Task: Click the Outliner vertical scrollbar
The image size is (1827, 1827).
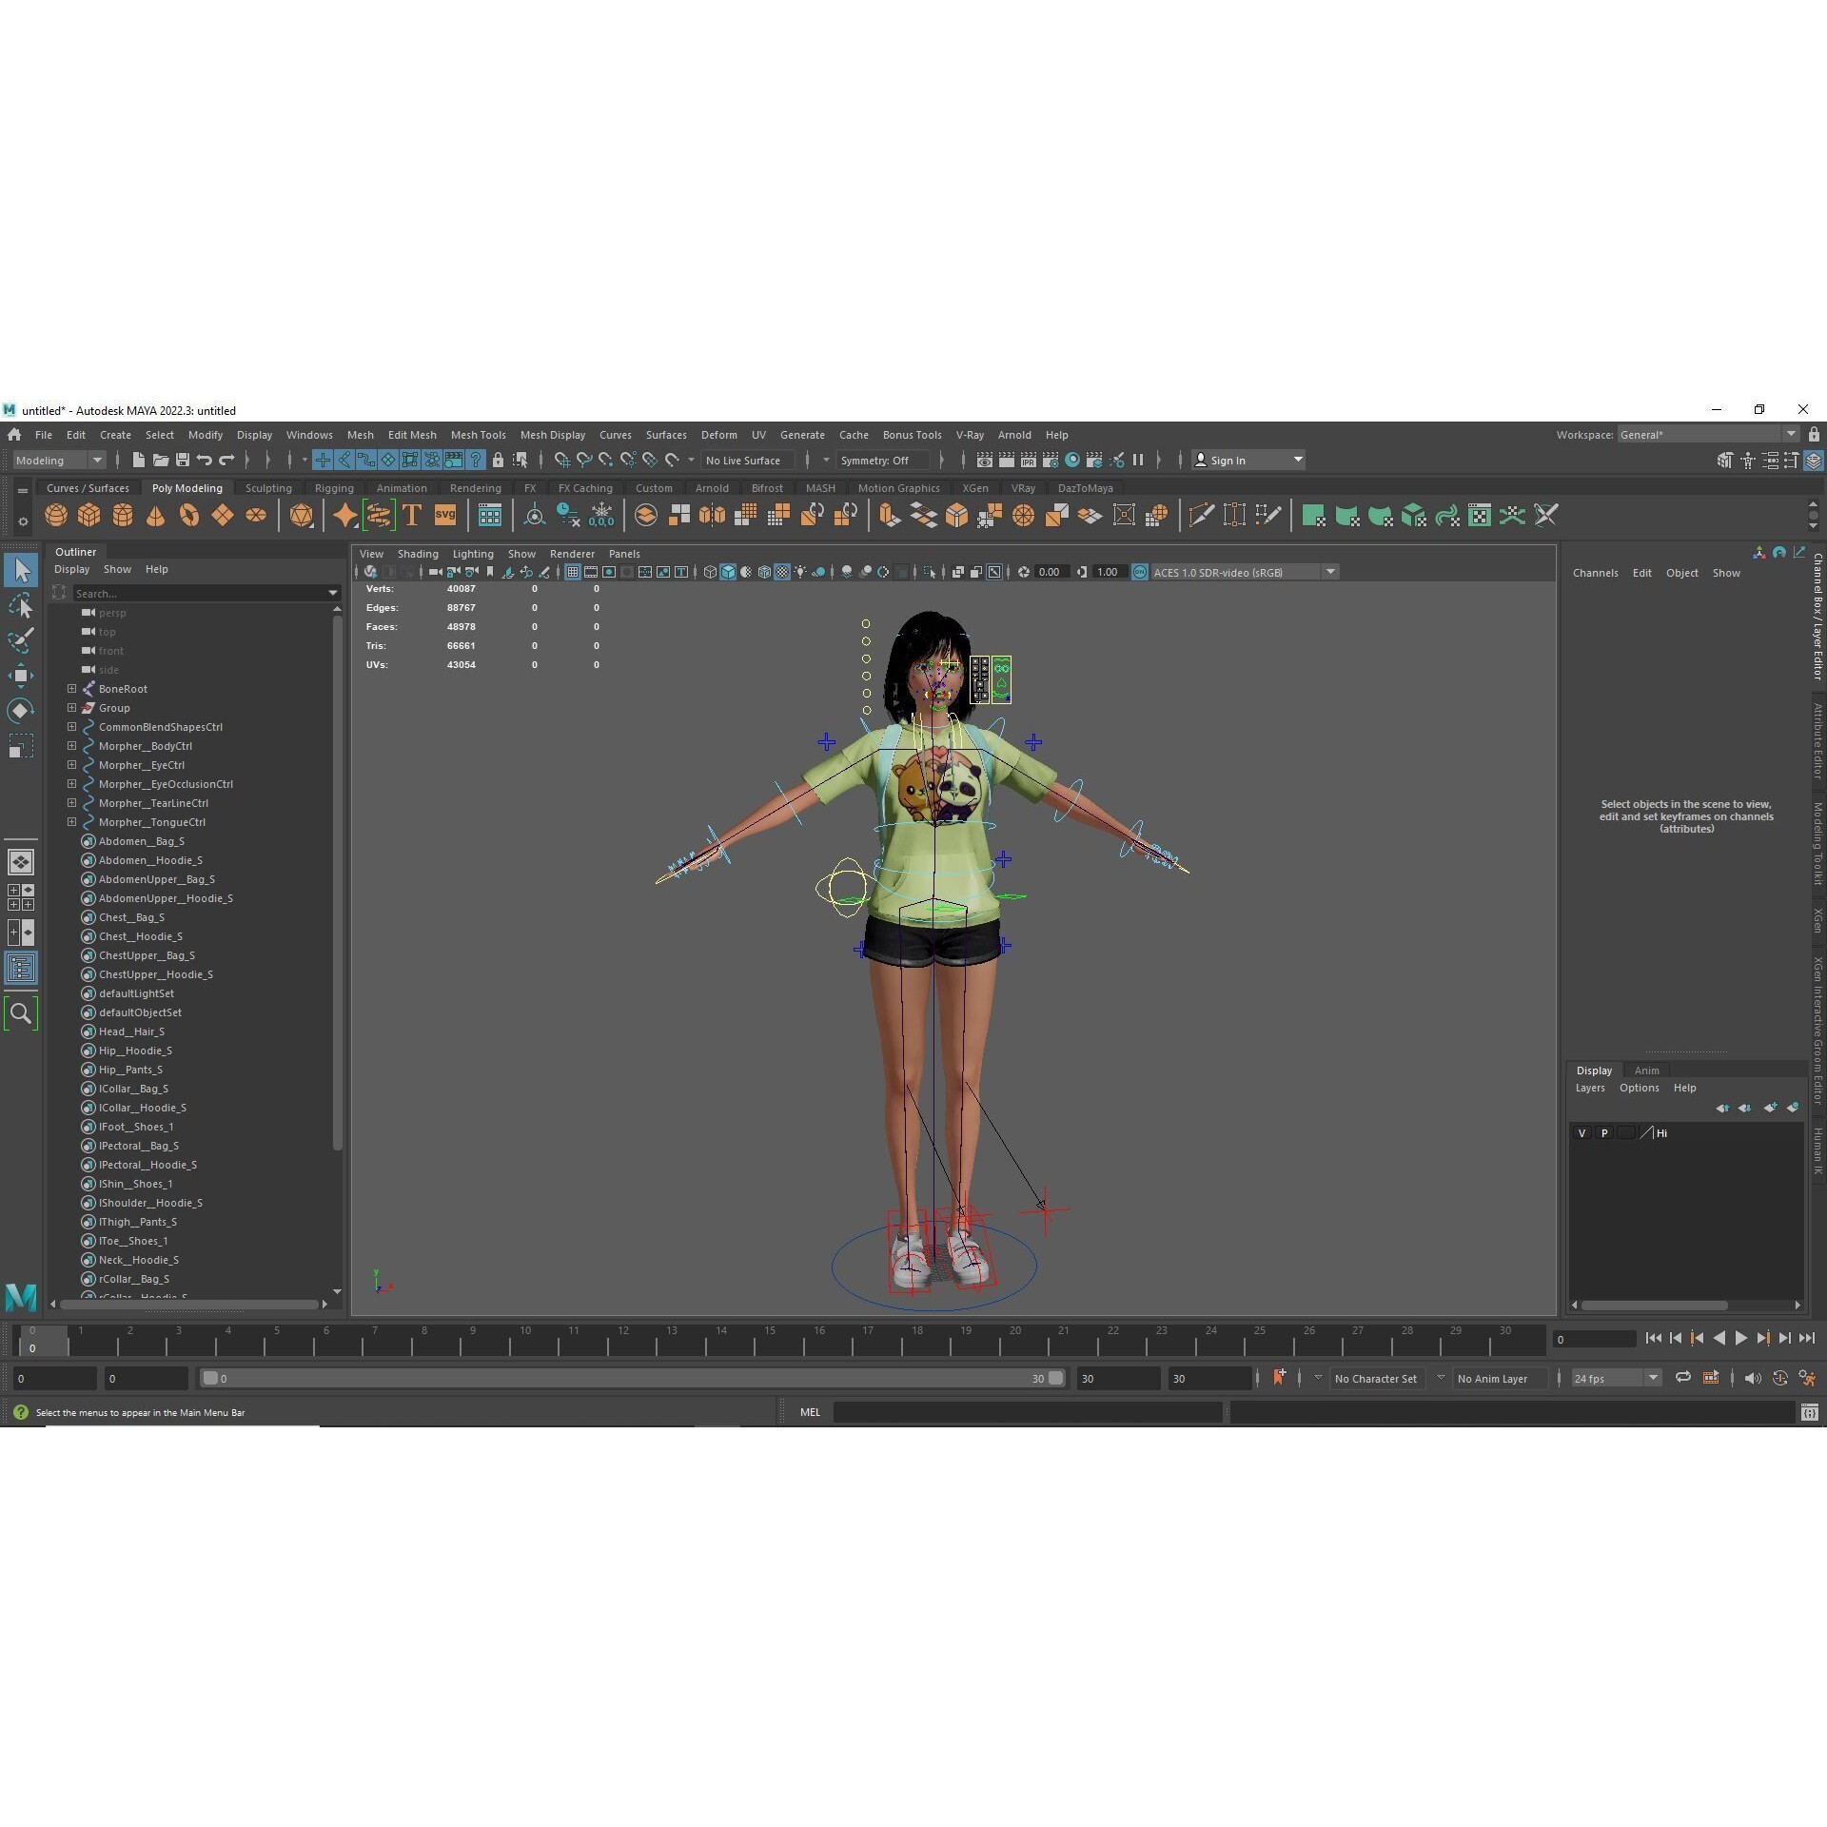Action: click(337, 883)
